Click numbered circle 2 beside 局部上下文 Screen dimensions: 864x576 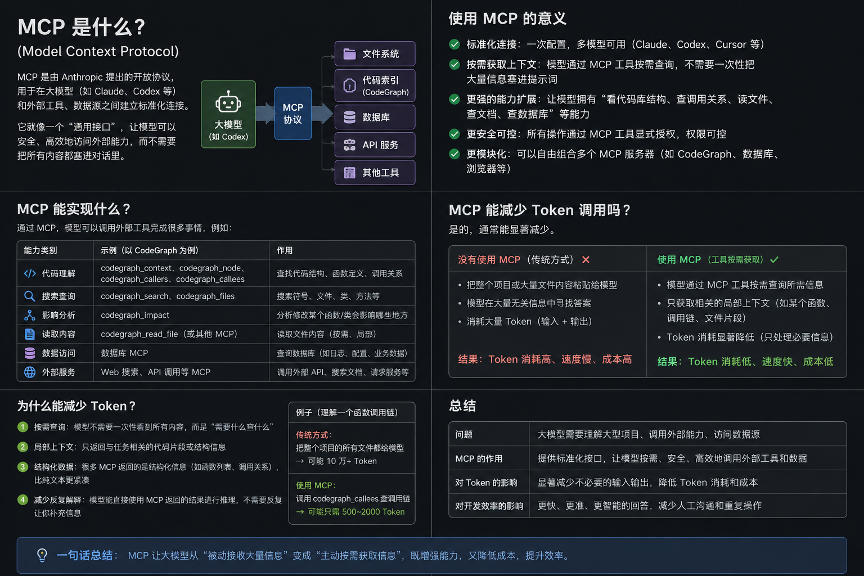(x=22, y=447)
